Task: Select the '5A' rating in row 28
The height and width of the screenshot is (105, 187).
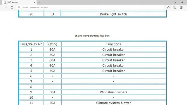Action: [x=52, y=14]
